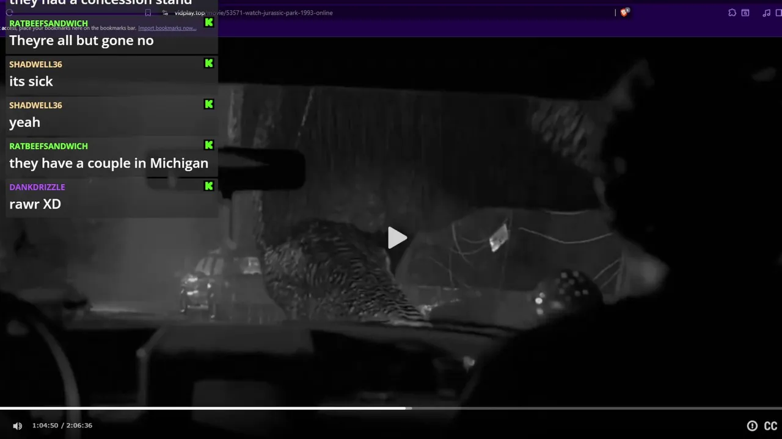The width and height of the screenshot is (782, 439).
Task: Click the SHADWELL36 name above 'its sick'
Action: tap(35, 64)
